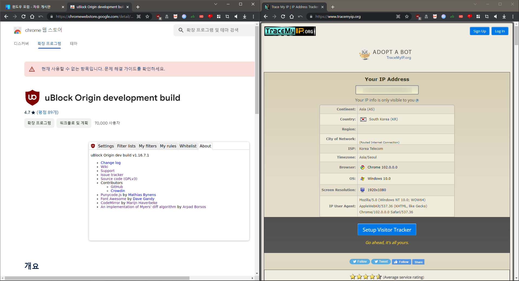Click the uBlock Origin development build logo

point(32,97)
